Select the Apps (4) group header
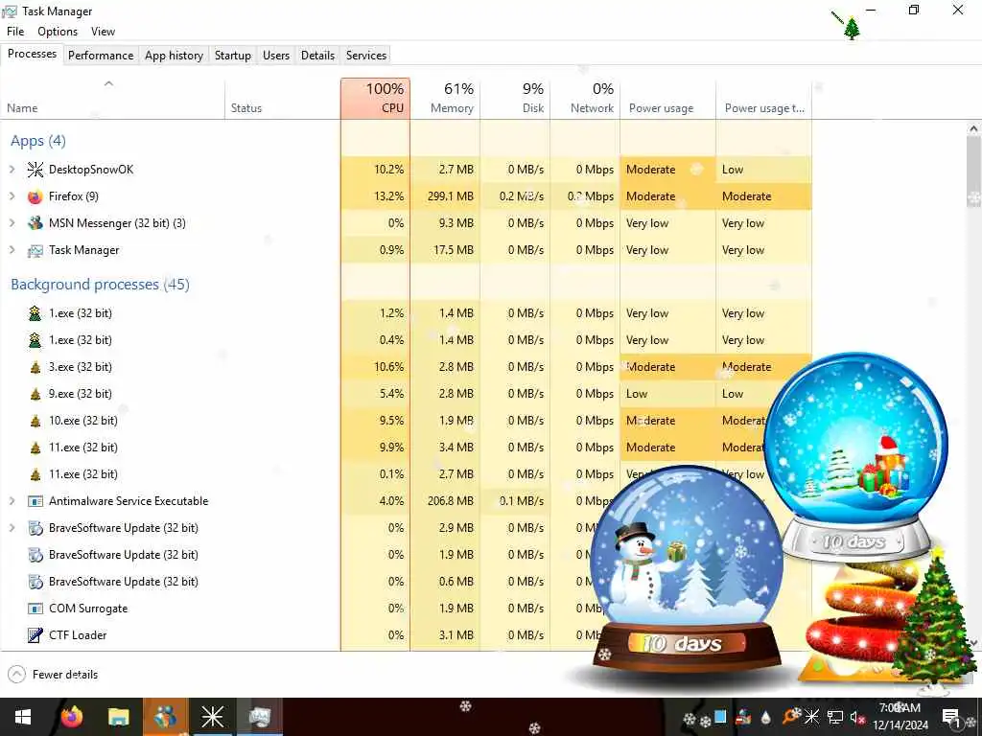This screenshot has height=736, width=982. point(38,142)
